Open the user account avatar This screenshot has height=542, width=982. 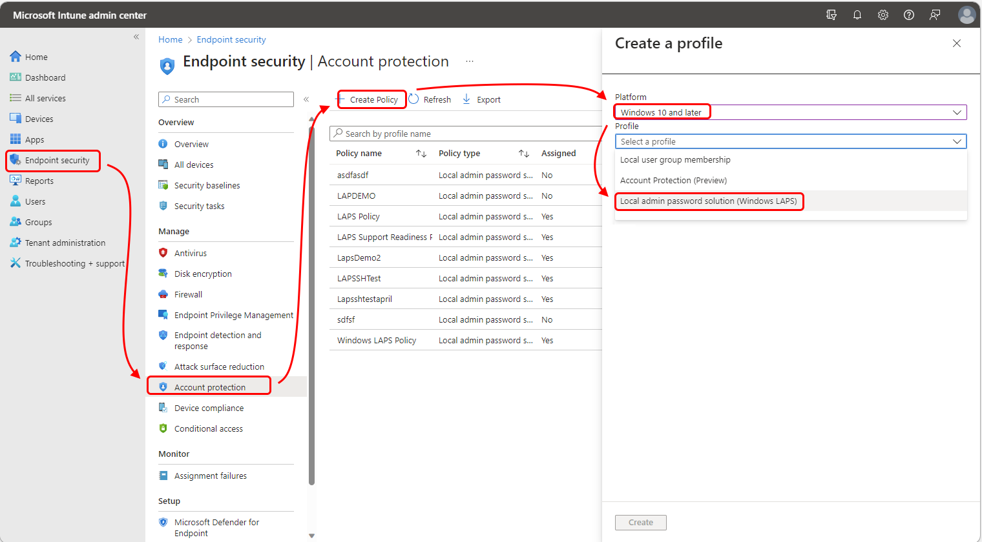coord(966,15)
